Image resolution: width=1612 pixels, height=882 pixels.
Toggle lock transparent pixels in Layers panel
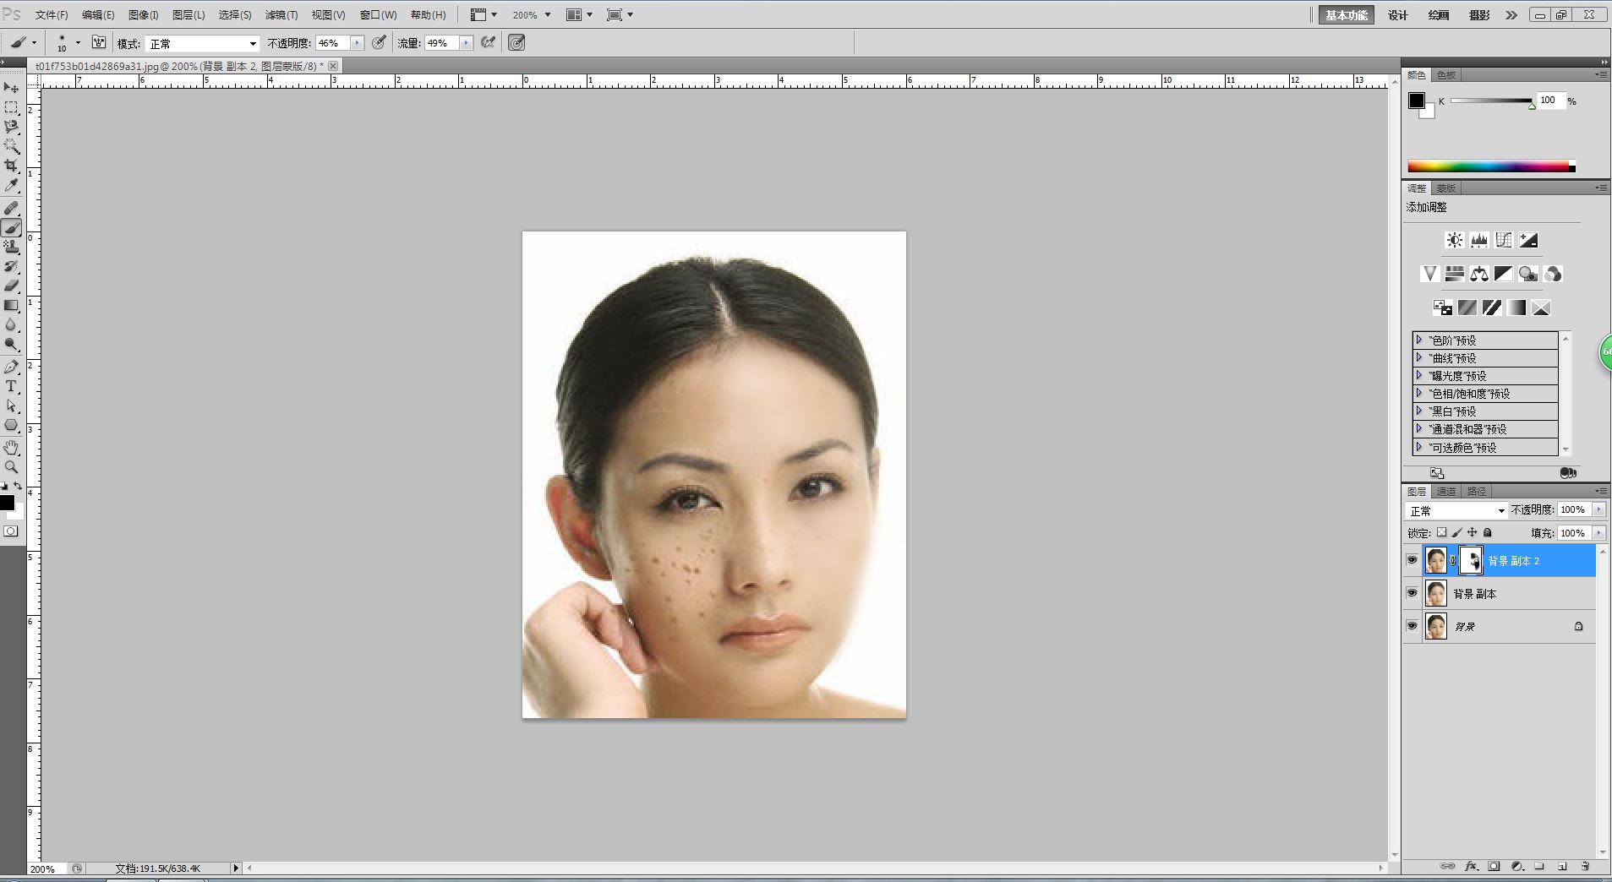click(1441, 533)
